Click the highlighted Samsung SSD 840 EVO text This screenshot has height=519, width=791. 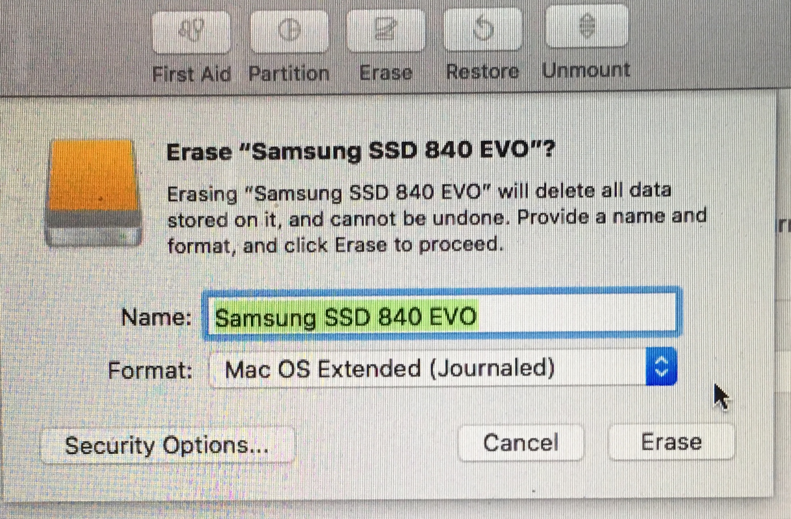click(x=346, y=316)
